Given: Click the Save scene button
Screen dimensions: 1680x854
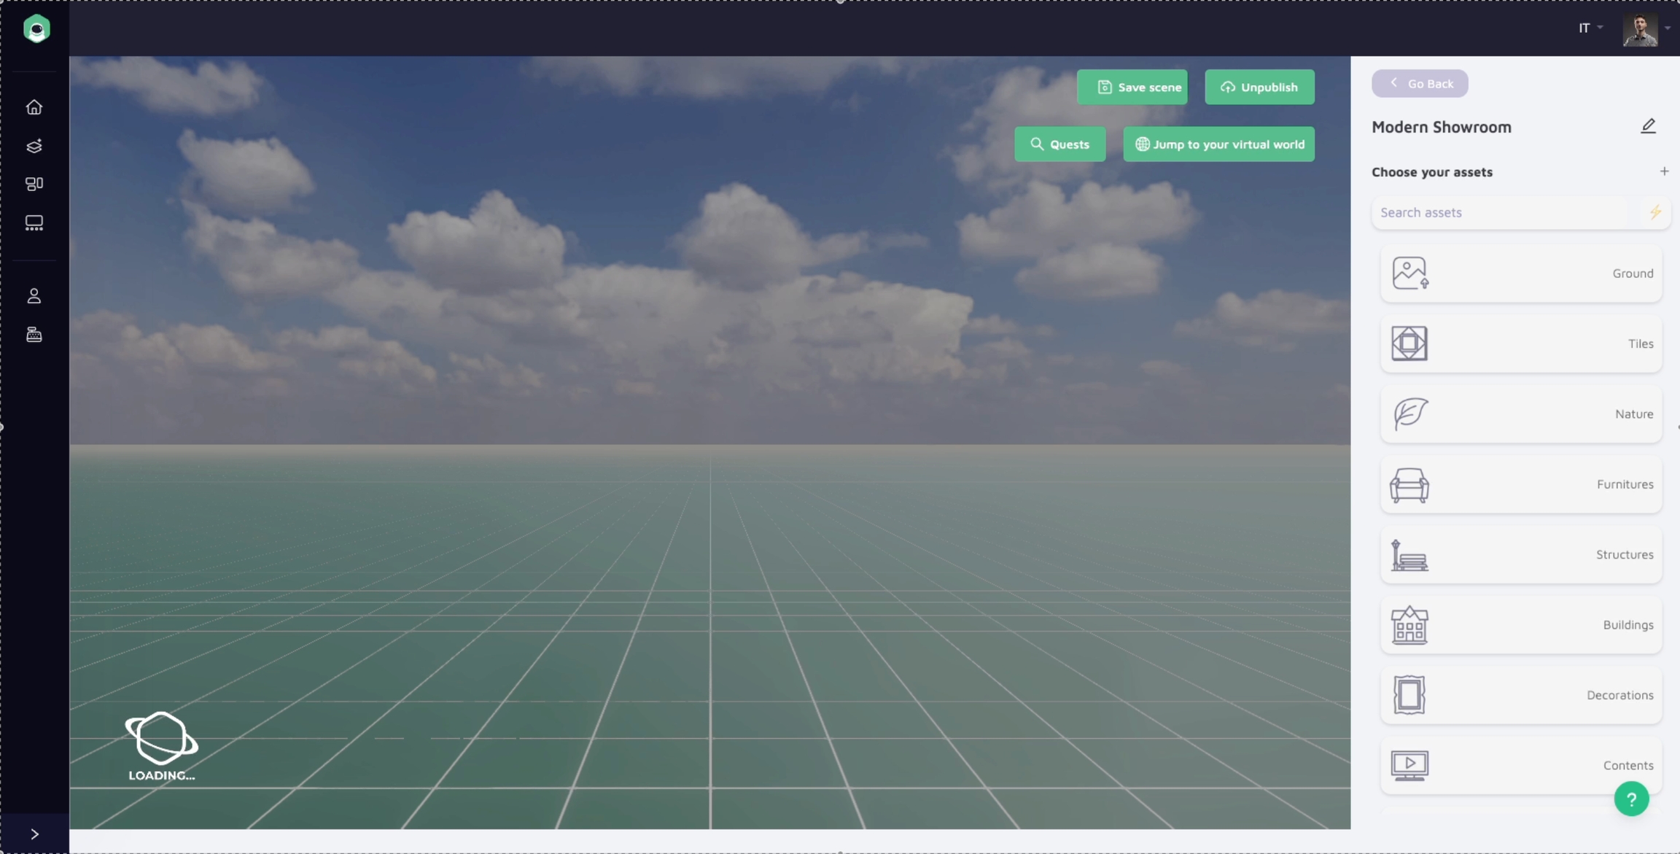Looking at the screenshot, I should point(1132,88).
